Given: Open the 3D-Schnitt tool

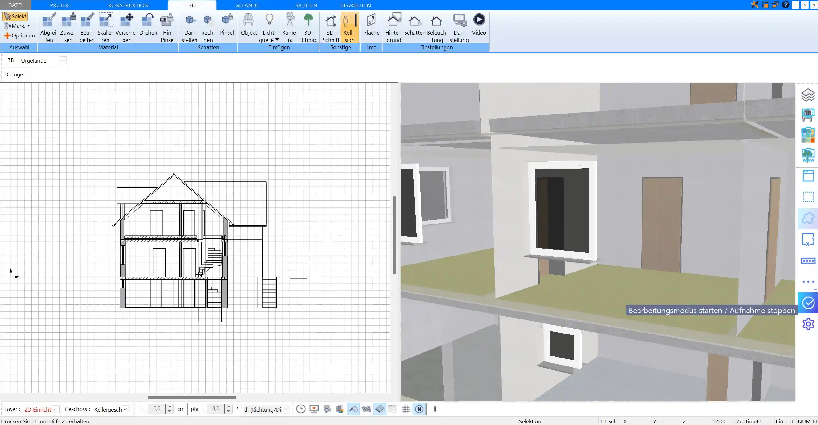Looking at the screenshot, I should 331,28.
